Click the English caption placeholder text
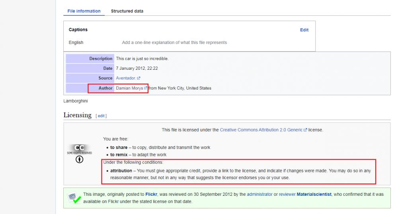This screenshot has height=214, width=398. click(x=174, y=42)
